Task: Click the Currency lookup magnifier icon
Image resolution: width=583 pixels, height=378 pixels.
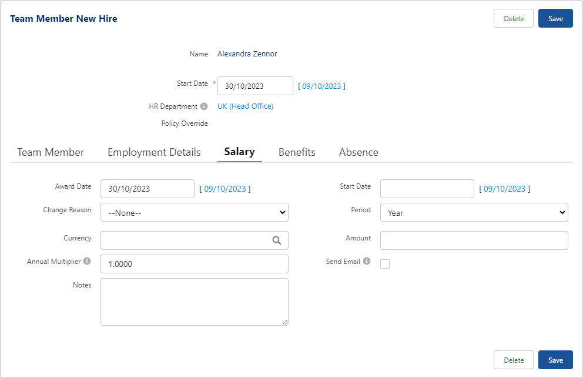Action: 276,240
